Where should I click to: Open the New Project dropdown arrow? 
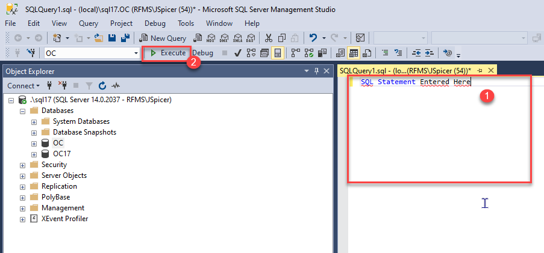(67, 38)
